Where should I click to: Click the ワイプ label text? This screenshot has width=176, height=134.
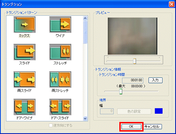(x=60, y=36)
